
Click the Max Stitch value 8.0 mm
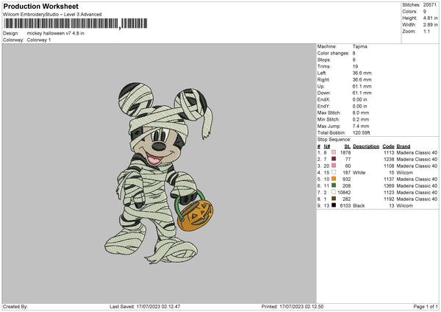tap(361, 113)
